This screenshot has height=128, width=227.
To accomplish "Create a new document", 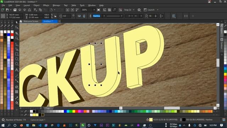I will point(2,10).
